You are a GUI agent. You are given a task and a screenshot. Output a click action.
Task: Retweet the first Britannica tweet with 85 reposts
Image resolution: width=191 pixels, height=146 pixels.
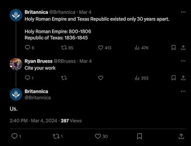click(64, 48)
